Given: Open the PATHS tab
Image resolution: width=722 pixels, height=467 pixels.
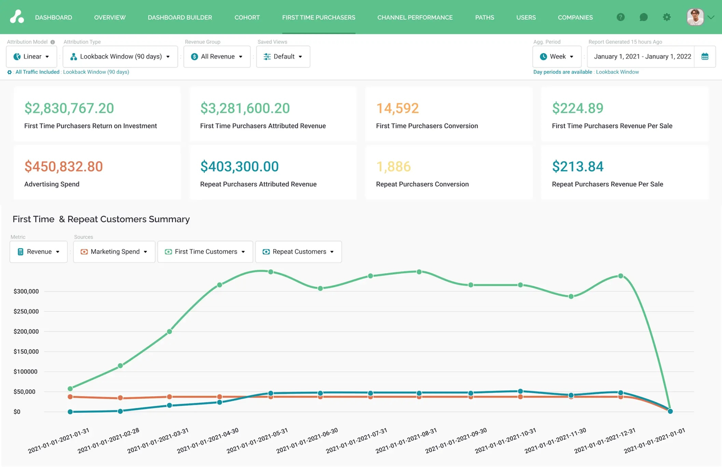Looking at the screenshot, I should pos(484,17).
